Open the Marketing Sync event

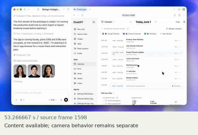click(147, 66)
